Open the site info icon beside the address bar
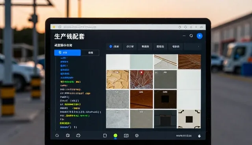This screenshot has height=145, width=252. (60, 27)
